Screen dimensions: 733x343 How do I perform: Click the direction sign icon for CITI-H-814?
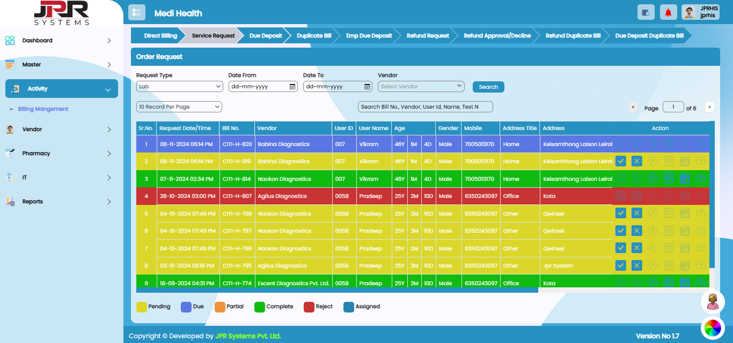coord(653,179)
